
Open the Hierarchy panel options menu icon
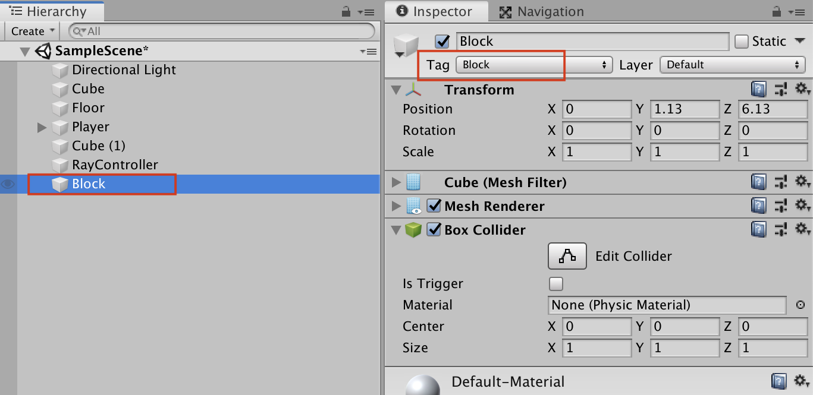point(369,12)
